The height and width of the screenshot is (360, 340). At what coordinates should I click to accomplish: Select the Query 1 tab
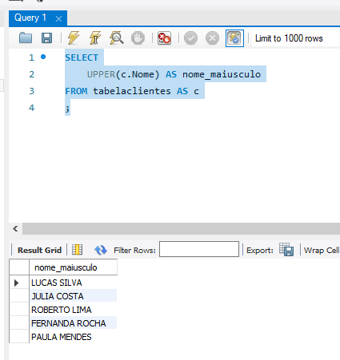coord(30,18)
